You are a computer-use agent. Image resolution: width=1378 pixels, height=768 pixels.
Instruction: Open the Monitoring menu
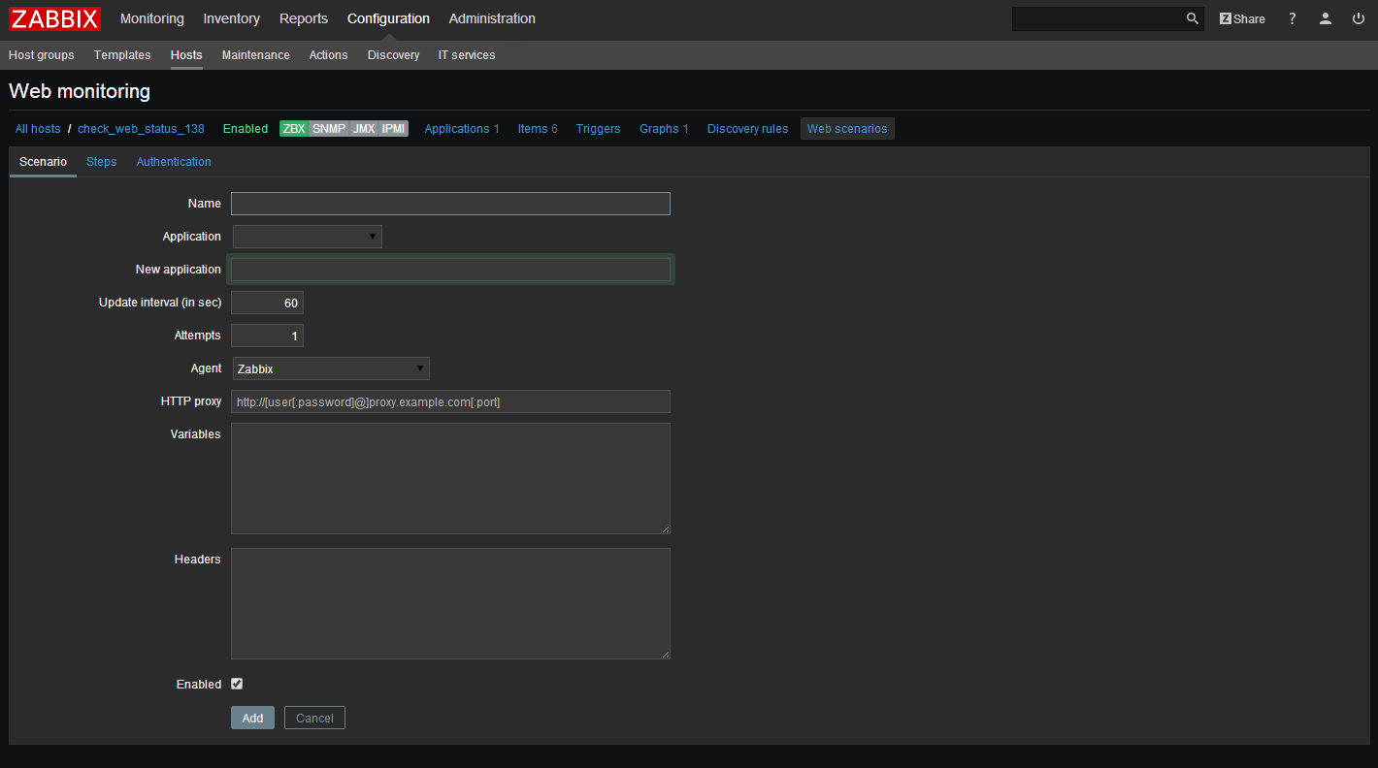click(x=152, y=18)
